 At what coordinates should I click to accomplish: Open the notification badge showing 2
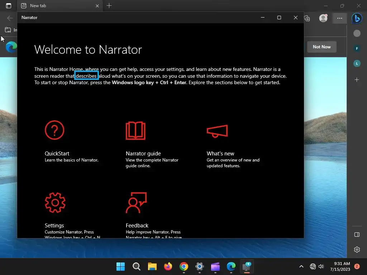tap(357, 266)
